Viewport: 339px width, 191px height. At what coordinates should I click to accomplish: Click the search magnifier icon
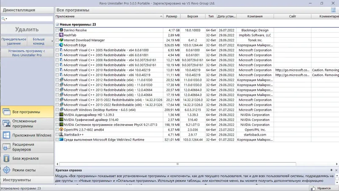click(3, 19)
